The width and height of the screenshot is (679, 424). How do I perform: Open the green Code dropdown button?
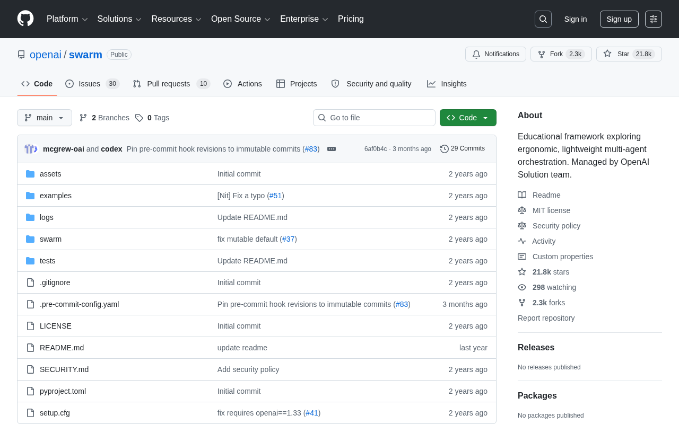tap(468, 118)
